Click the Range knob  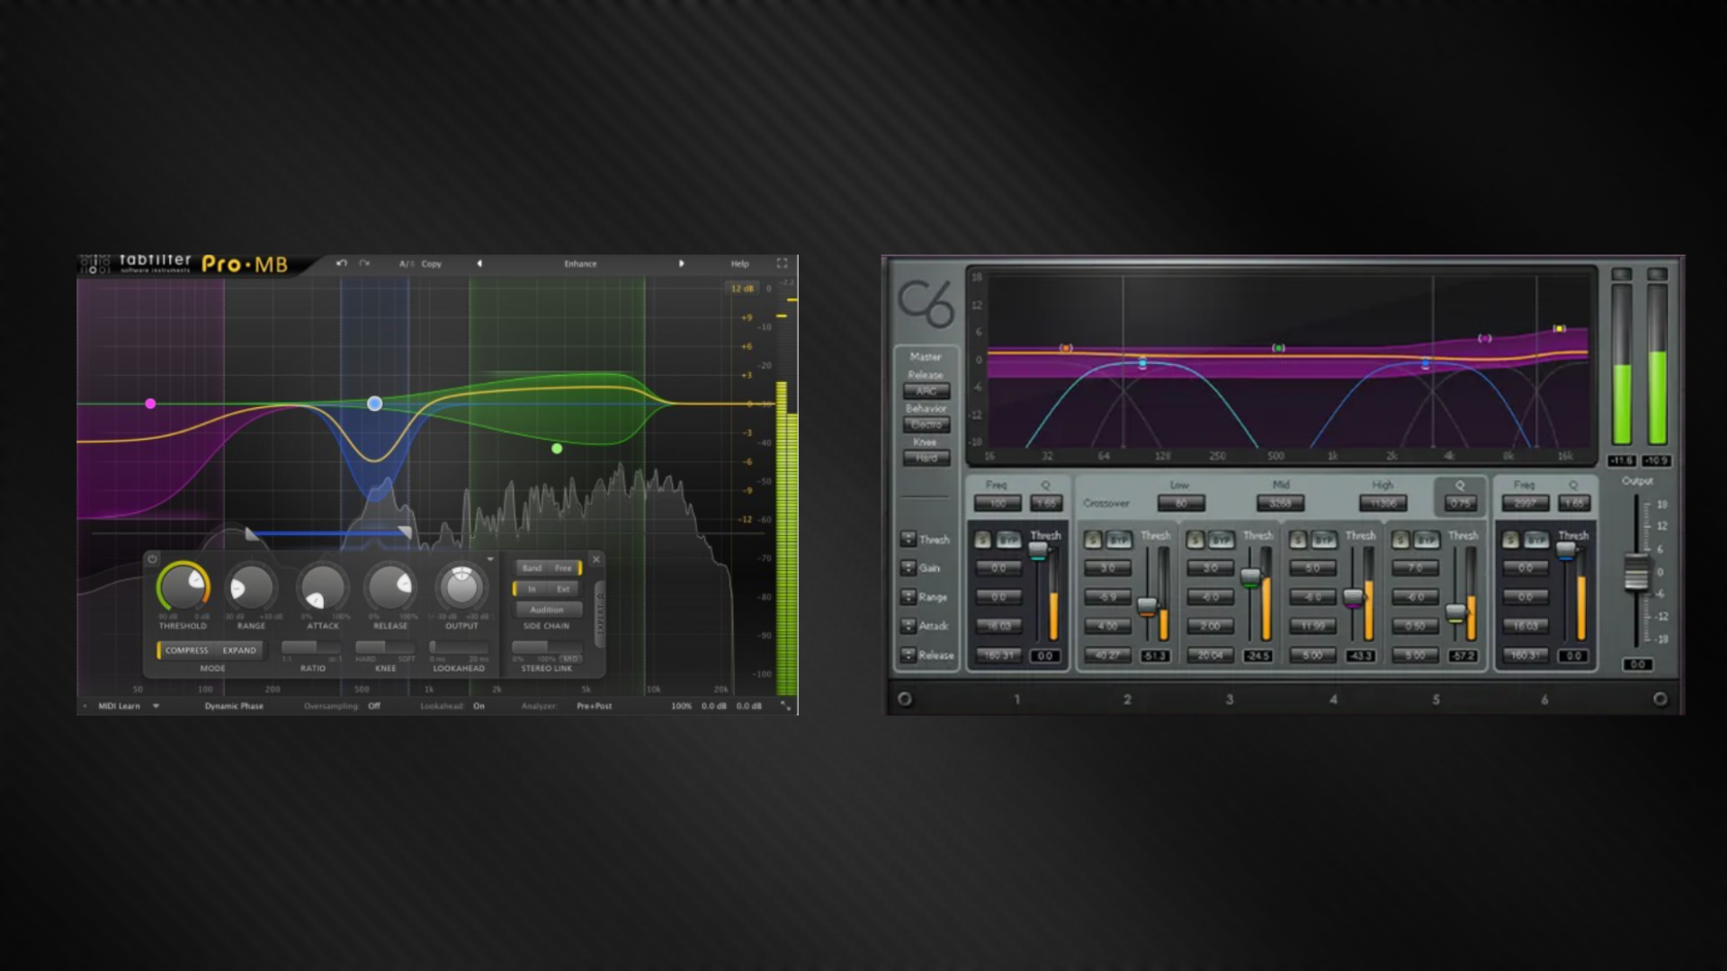point(251,588)
